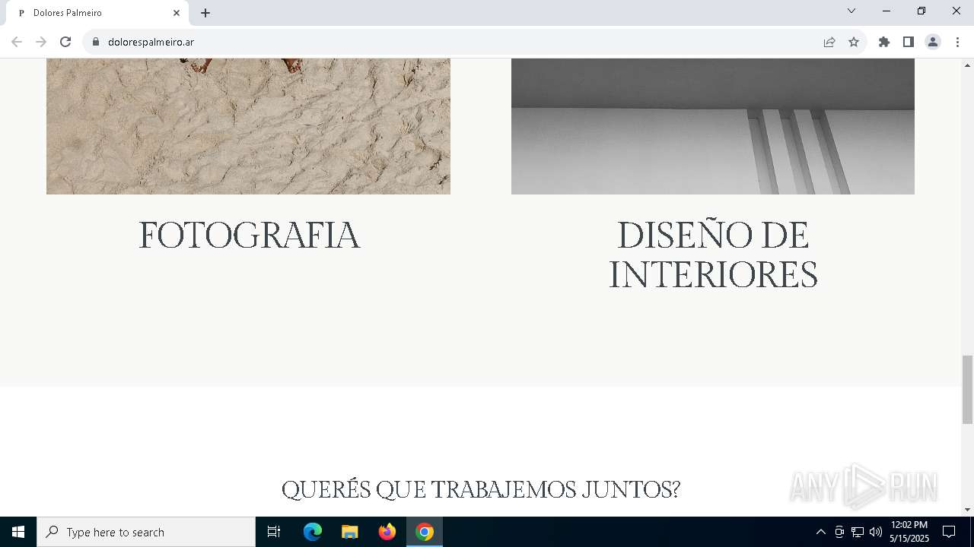974x547 pixels.
Task: Close the Dolores Palmeiro tab
Action: 177,13
